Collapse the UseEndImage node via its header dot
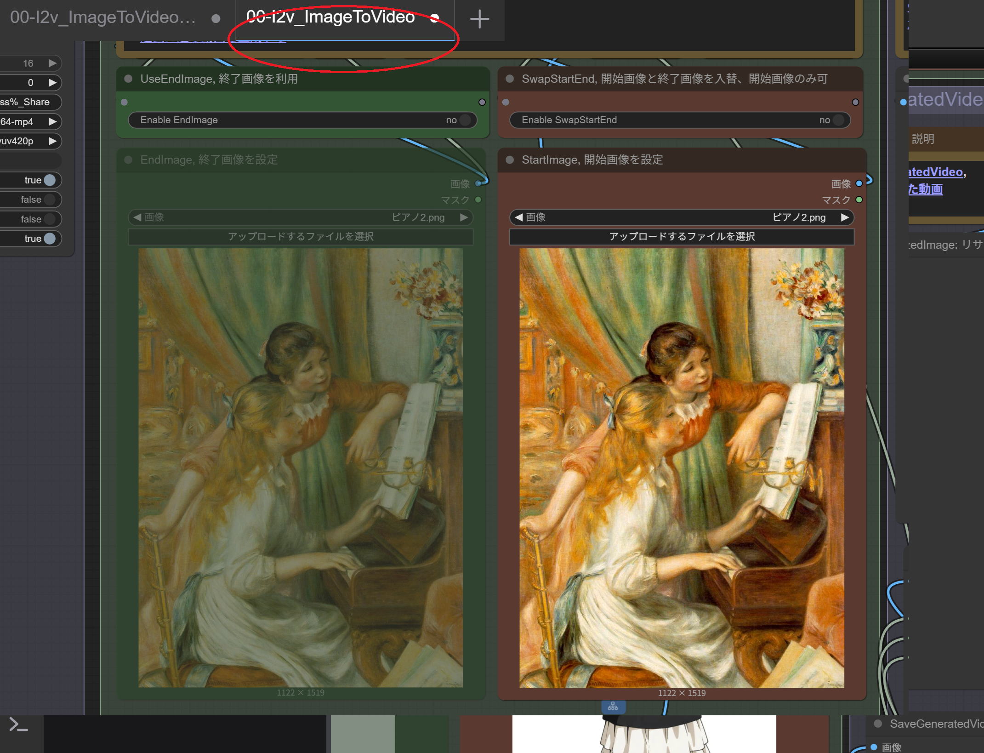The width and height of the screenshot is (984, 753). tap(128, 79)
